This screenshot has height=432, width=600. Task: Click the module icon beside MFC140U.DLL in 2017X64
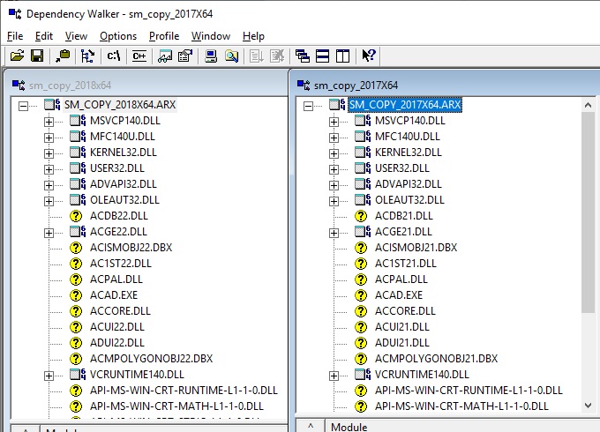[x=363, y=136]
